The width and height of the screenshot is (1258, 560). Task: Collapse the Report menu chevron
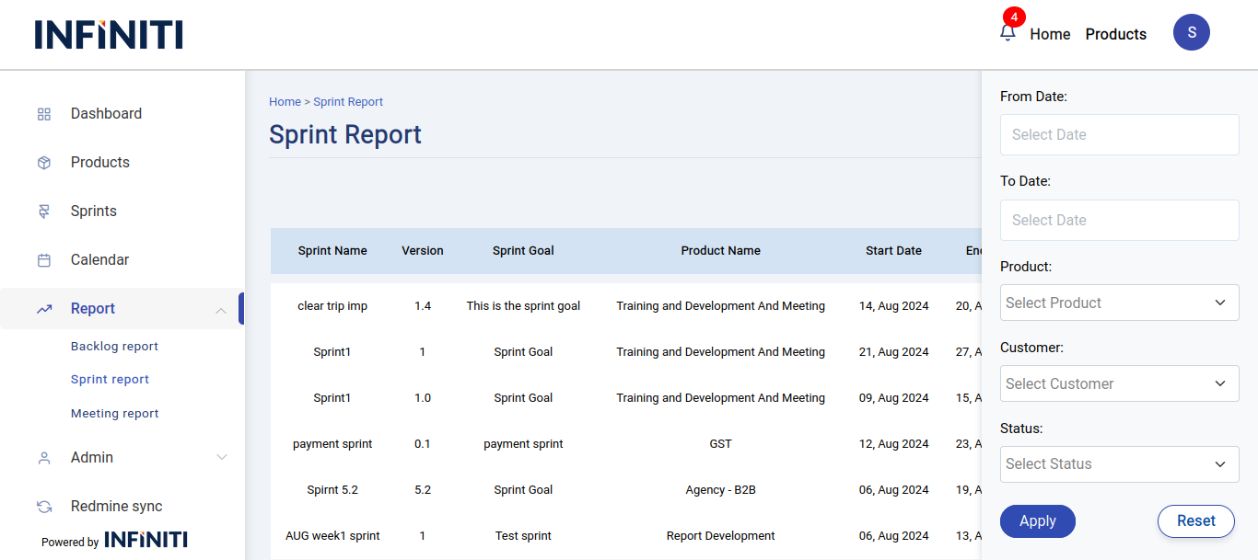(221, 310)
